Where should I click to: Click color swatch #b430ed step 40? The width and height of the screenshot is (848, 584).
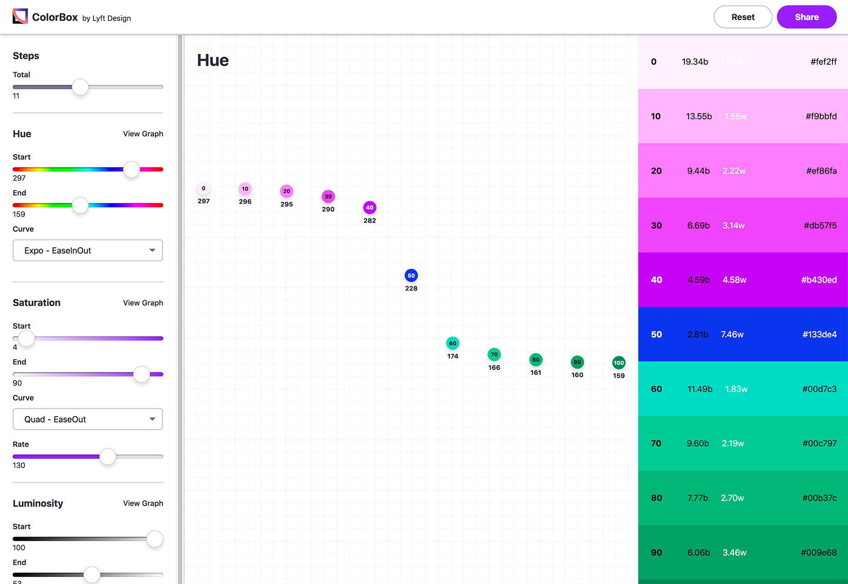point(743,280)
